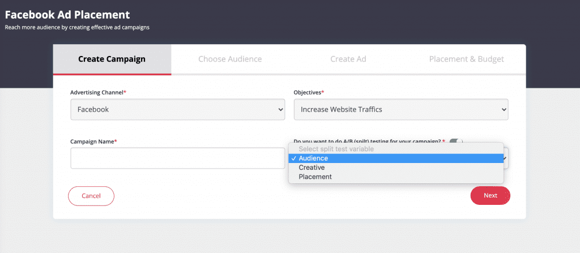Click the Facebook Ad Placement page heading

point(67,15)
